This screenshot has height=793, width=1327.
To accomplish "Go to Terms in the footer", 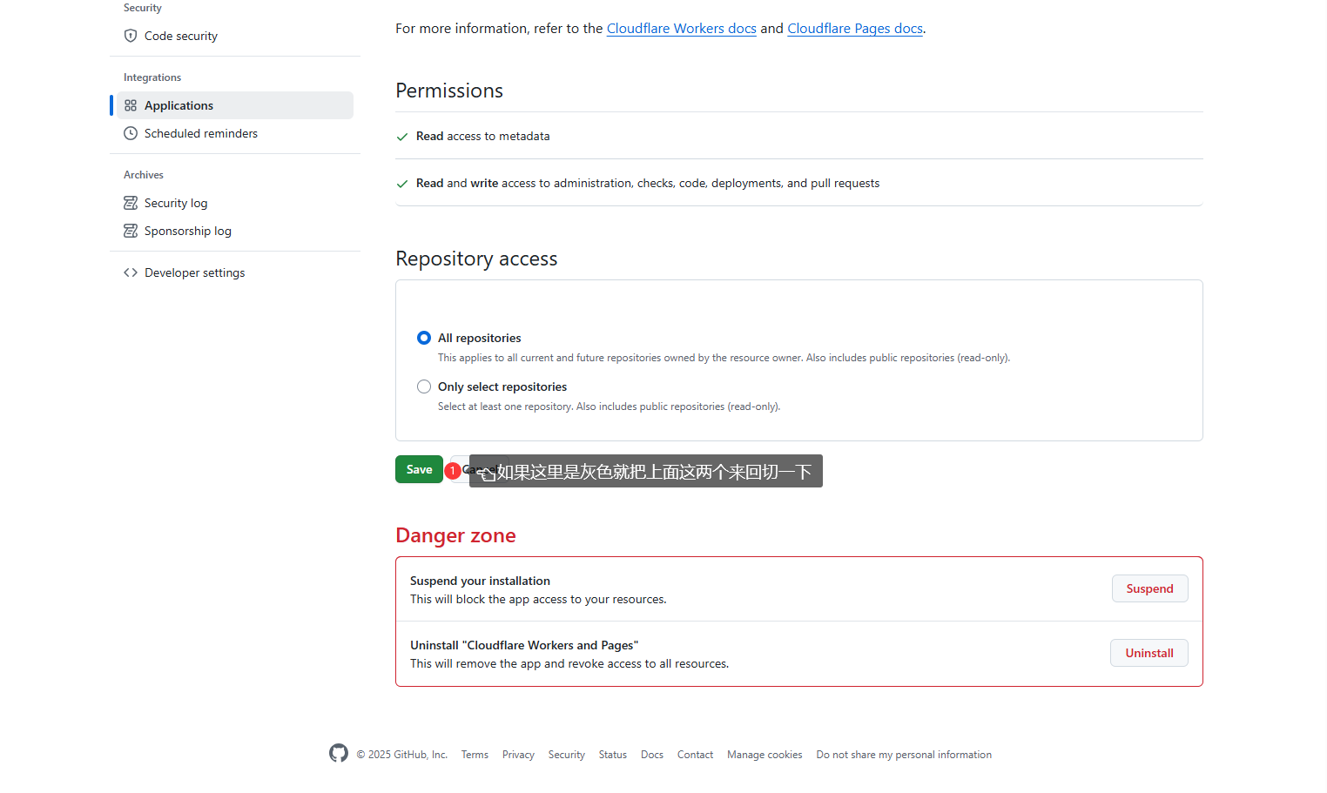I will point(475,755).
